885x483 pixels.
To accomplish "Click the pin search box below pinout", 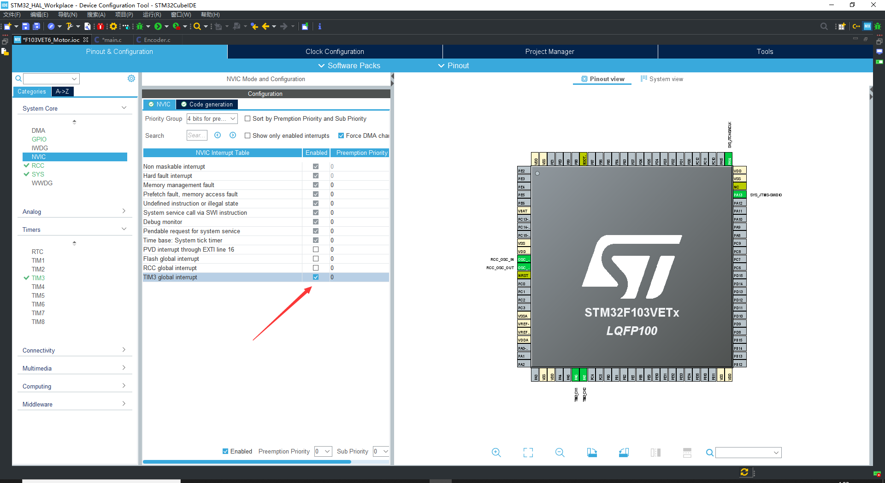I will (748, 453).
